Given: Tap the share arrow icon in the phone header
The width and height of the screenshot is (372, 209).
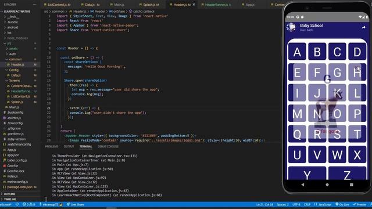Looking at the screenshot, I should point(363,27).
